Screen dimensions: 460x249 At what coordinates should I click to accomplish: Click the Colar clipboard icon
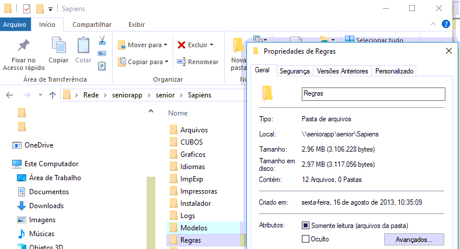(83, 45)
